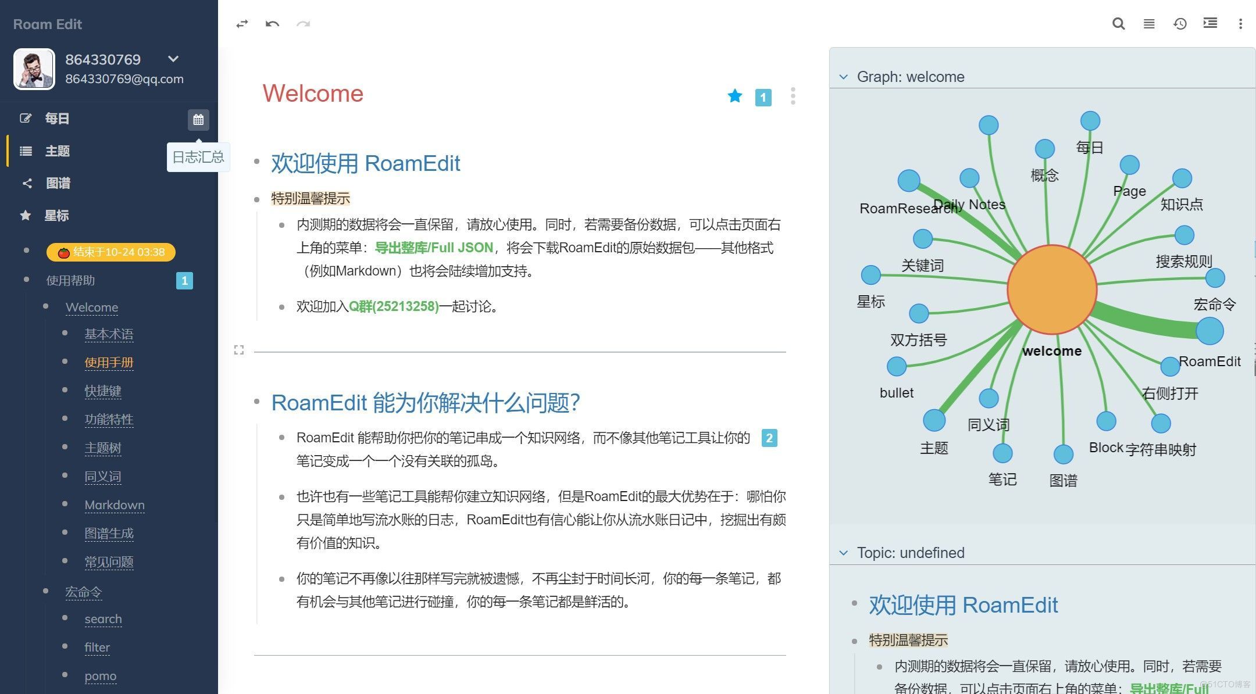Open the top-right vertical dots menu

pos(1240,24)
